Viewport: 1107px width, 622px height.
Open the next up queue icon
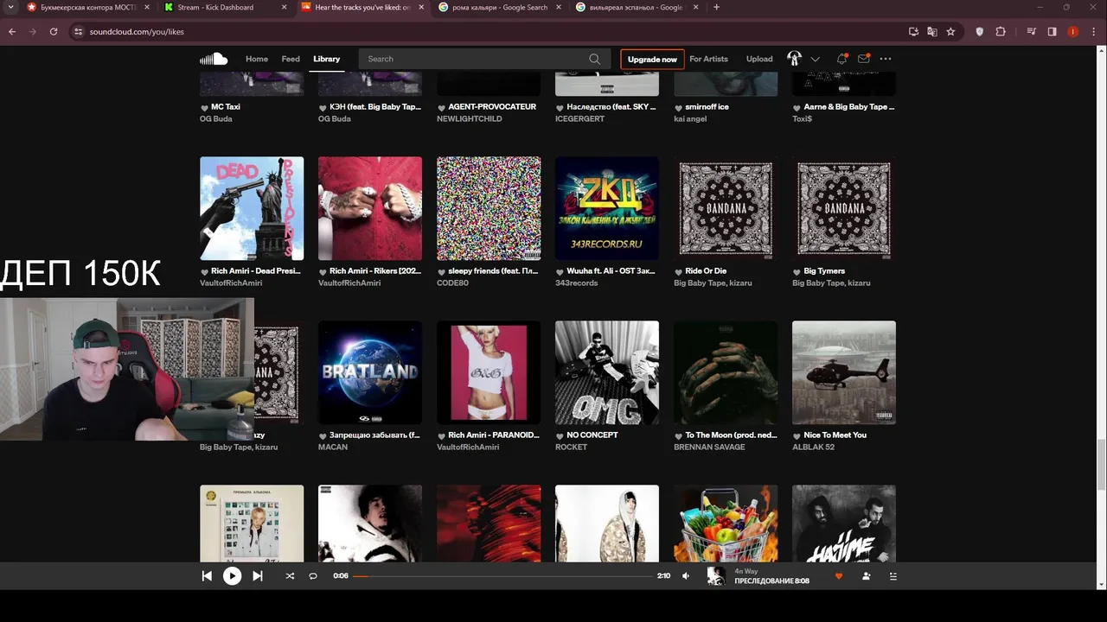pyautogui.click(x=893, y=576)
